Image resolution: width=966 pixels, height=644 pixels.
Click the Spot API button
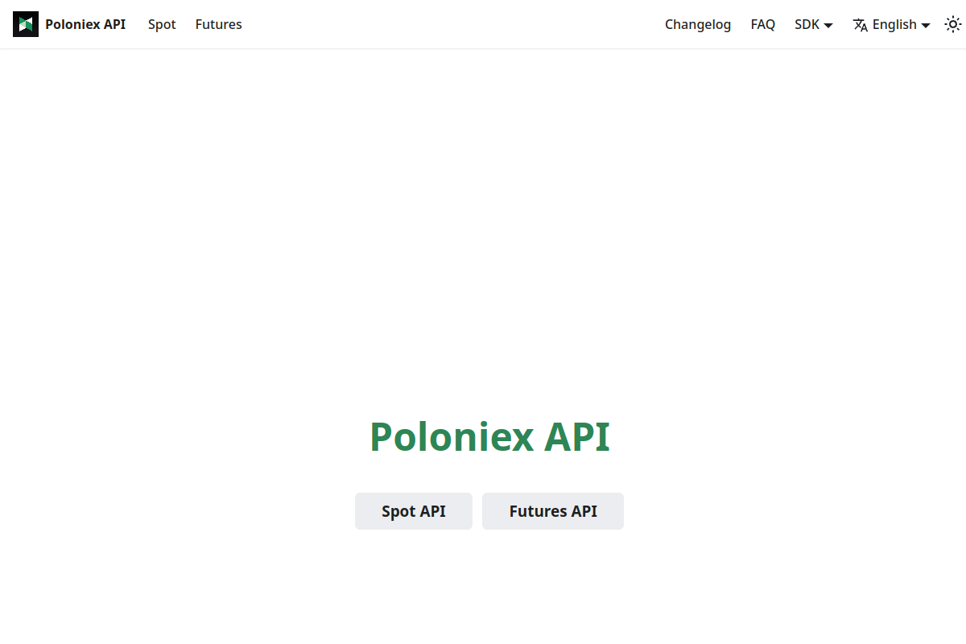pyautogui.click(x=414, y=511)
